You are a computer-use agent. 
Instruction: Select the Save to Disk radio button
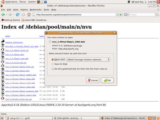53,64
